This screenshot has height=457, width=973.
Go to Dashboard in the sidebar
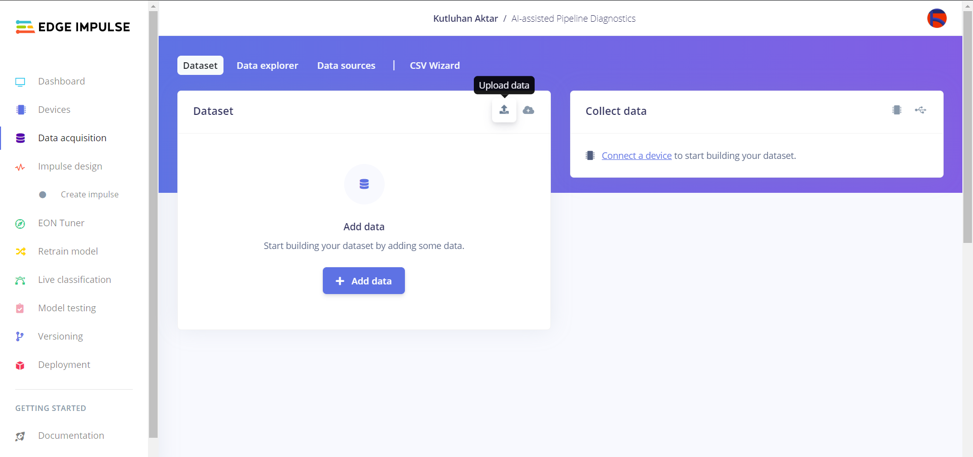pyautogui.click(x=61, y=81)
